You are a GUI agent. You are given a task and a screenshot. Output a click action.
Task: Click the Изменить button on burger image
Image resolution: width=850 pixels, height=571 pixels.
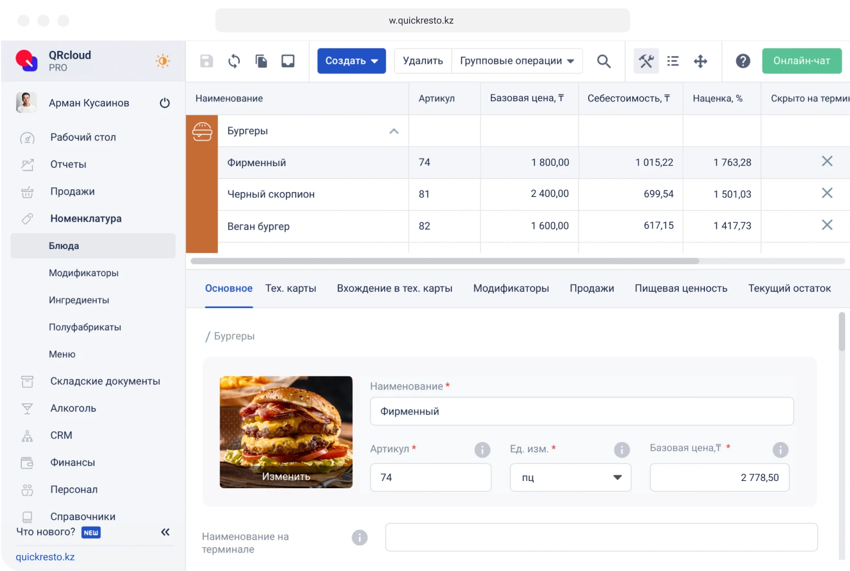(x=286, y=476)
